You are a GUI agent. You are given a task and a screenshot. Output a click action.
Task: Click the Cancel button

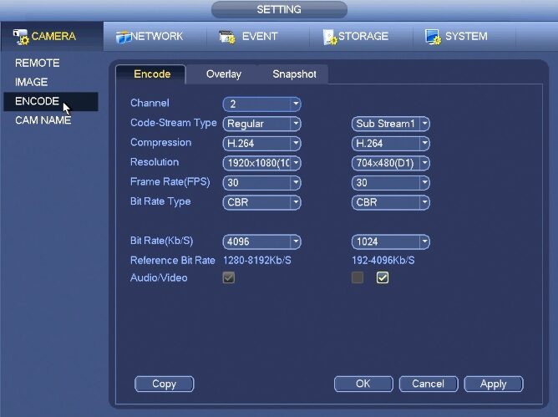pyautogui.click(x=428, y=384)
